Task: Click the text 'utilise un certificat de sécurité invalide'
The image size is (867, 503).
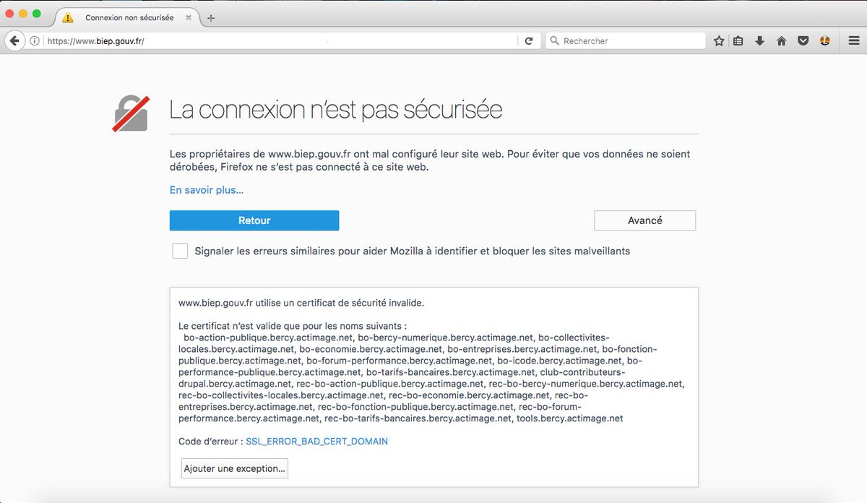Action: click(340, 303)
